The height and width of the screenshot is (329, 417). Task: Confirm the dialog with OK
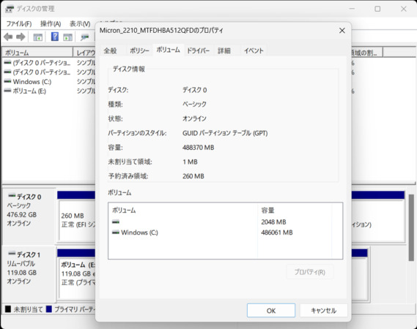pos(271,311)
